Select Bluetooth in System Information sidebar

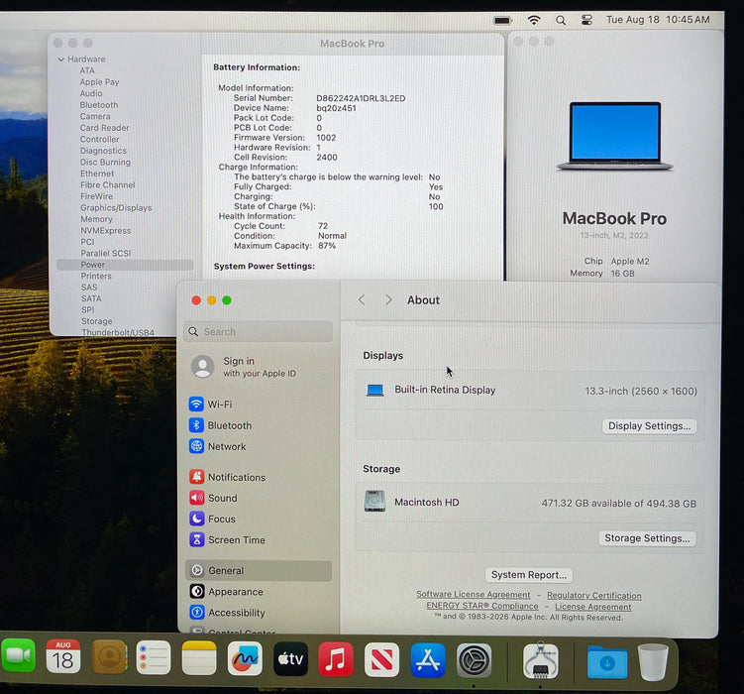point(99,105)
